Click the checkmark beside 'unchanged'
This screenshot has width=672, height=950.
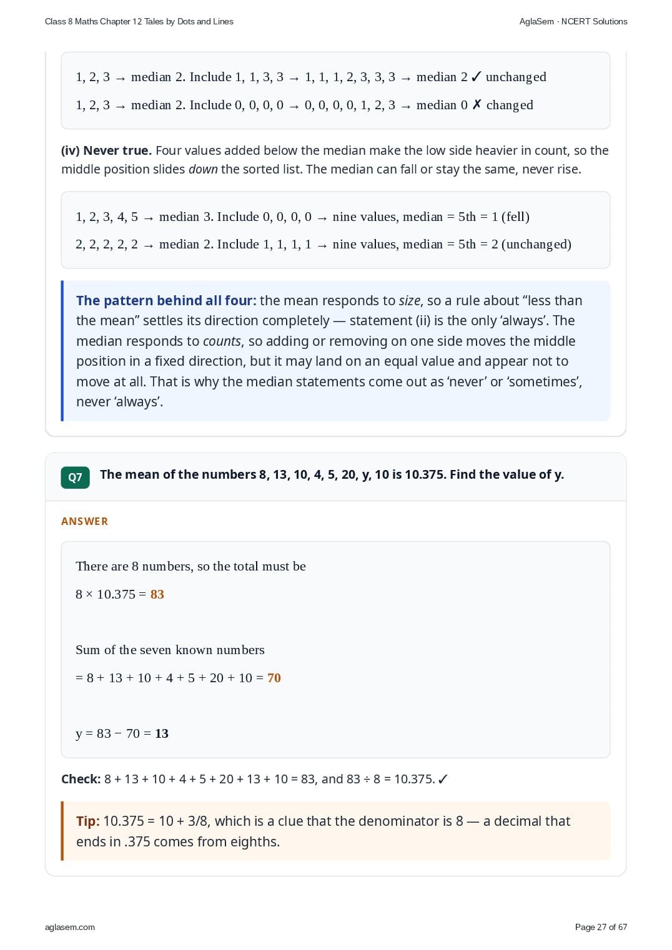[476, 77]
